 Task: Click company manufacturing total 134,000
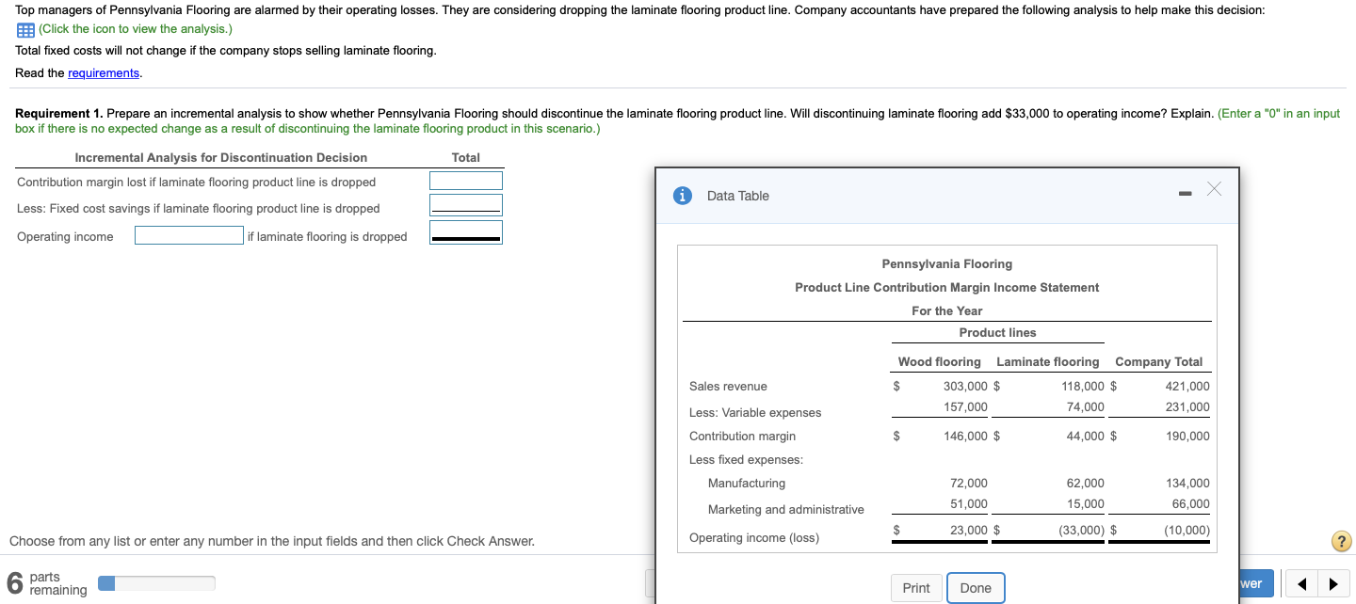[1187, 483]
